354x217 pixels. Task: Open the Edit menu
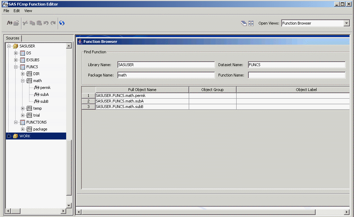pos(17,11)
